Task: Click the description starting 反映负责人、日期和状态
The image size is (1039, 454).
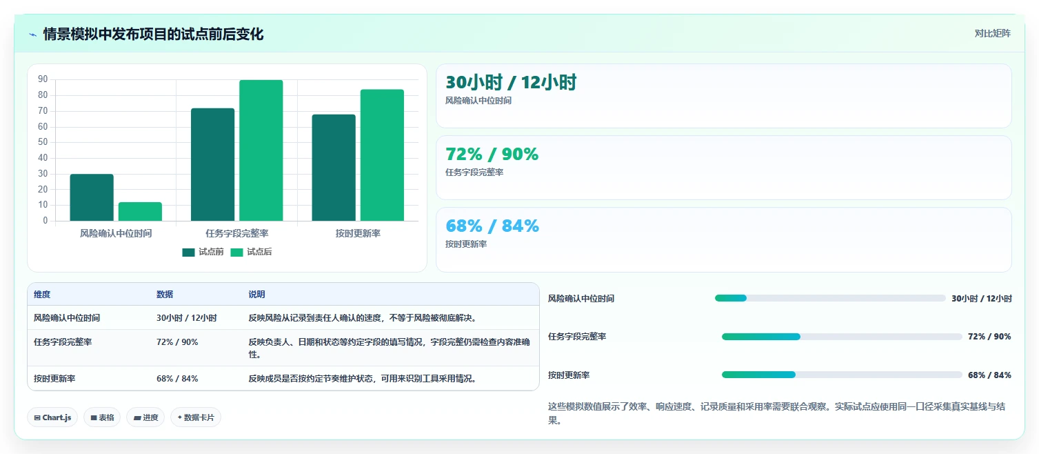Action: [389, 348]
